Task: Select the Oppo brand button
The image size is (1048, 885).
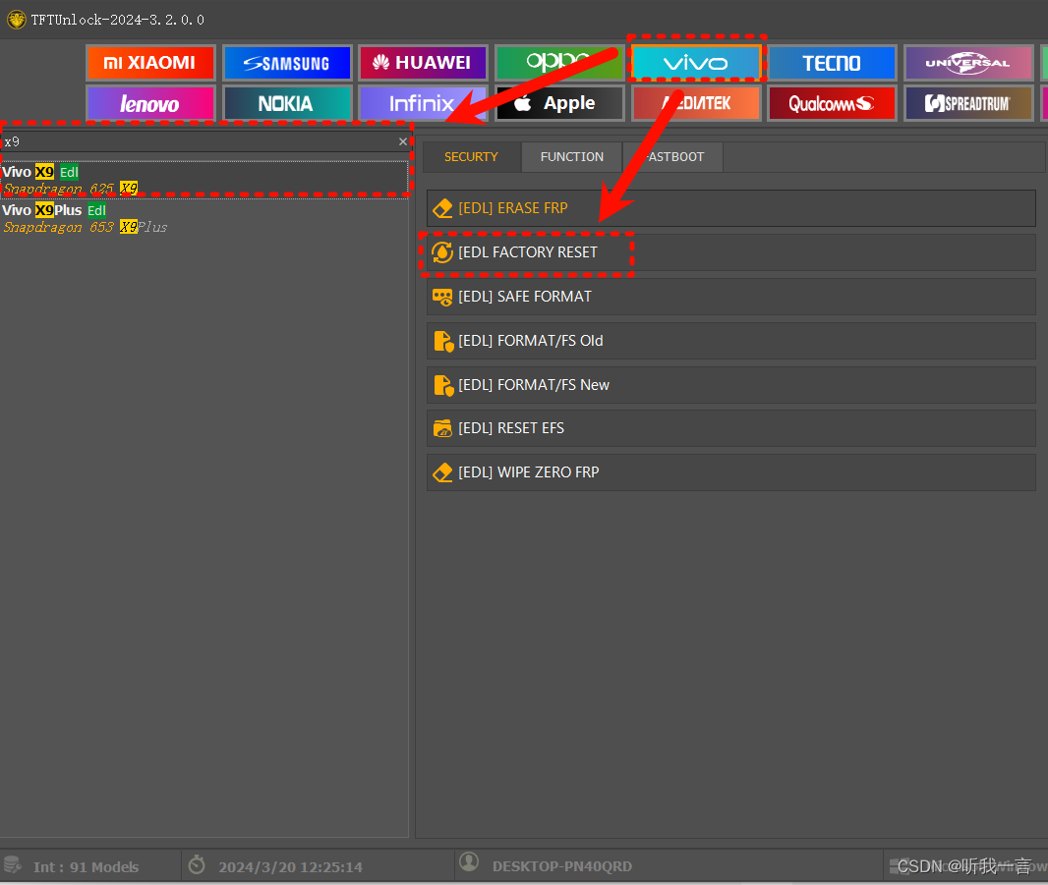Action: pos(559,63)
